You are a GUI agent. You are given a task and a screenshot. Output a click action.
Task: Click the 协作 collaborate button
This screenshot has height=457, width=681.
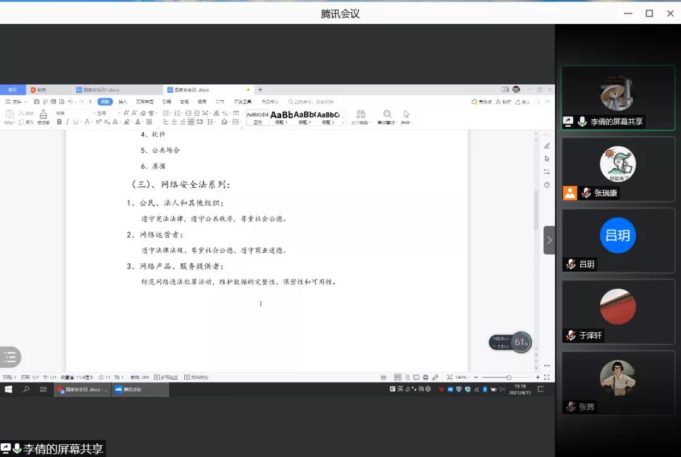[504, 101]
